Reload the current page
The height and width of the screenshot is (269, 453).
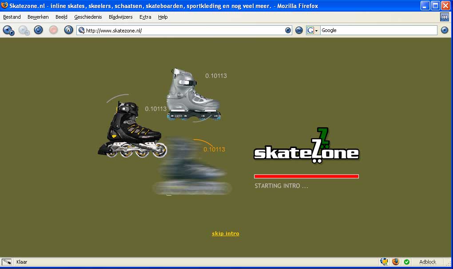39,30
